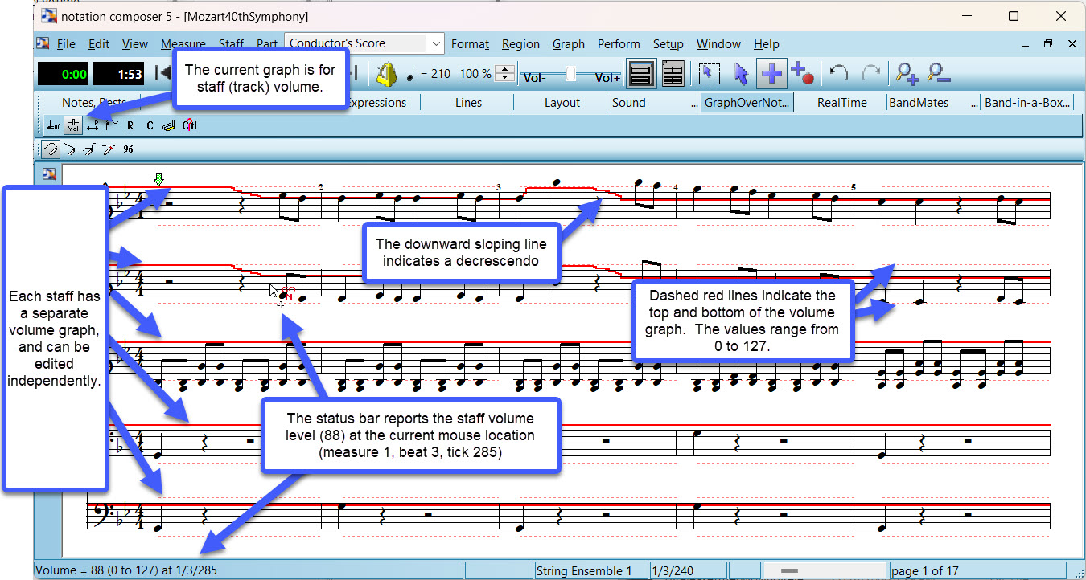Open the RealTime palette tab
This screenshot has height=580, width=1086.
pos(841,103)
